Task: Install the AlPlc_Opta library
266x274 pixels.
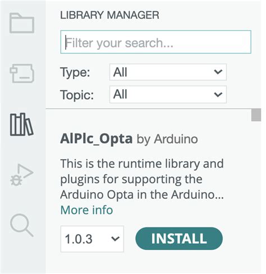Action: (179, 239)
